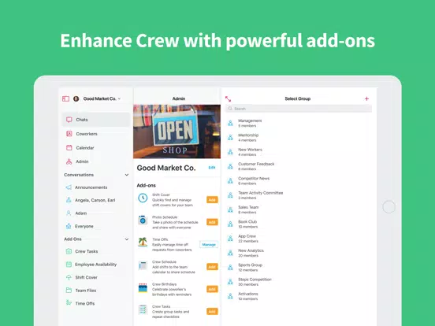Click the Crew Schedule calendar icon
Viewport: 435px width, 326px height.
(143, 265)
